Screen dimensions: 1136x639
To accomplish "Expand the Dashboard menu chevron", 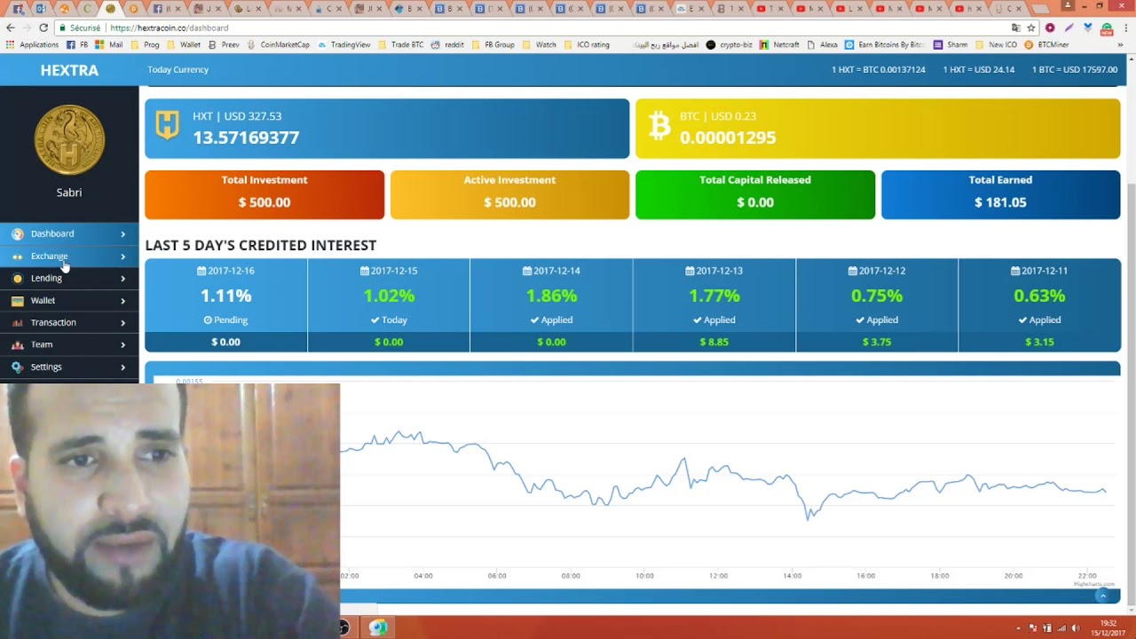I will pos(122,234).
